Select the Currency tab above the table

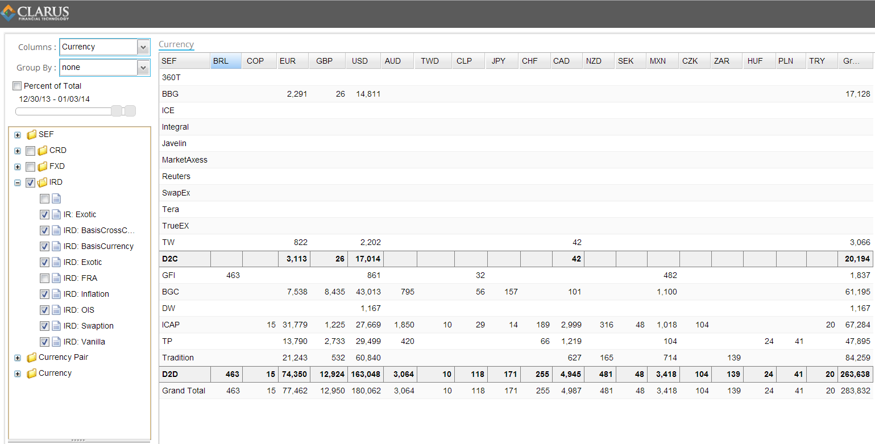pyautogui.click(x=176, y=44)
